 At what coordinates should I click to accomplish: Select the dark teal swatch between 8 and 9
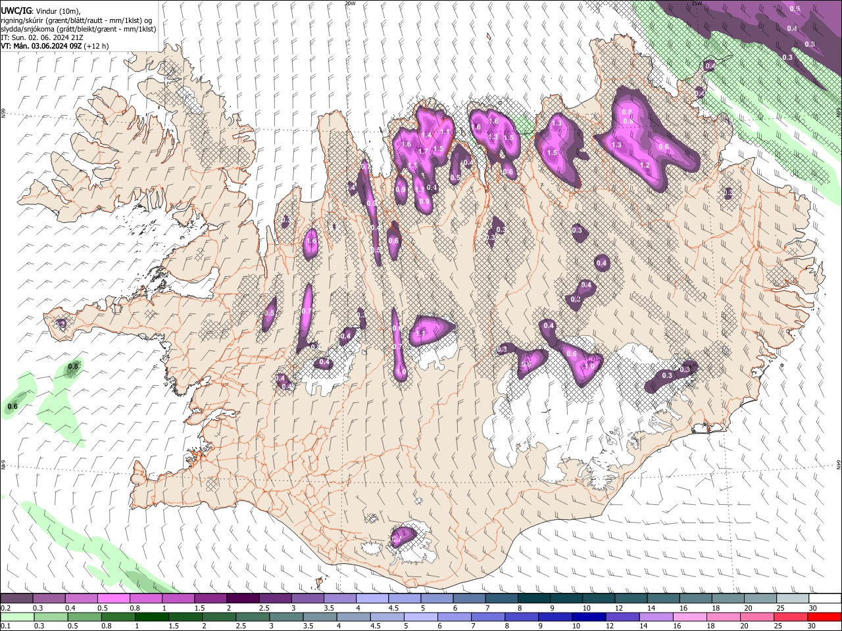pos(534,599)
